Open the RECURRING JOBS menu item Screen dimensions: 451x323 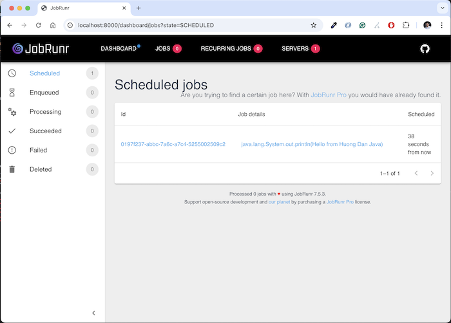click(231, 48)
